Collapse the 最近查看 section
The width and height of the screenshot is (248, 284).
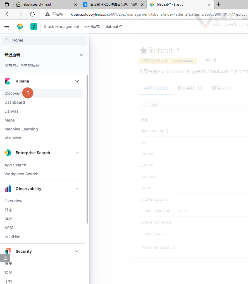pos(82,55)
